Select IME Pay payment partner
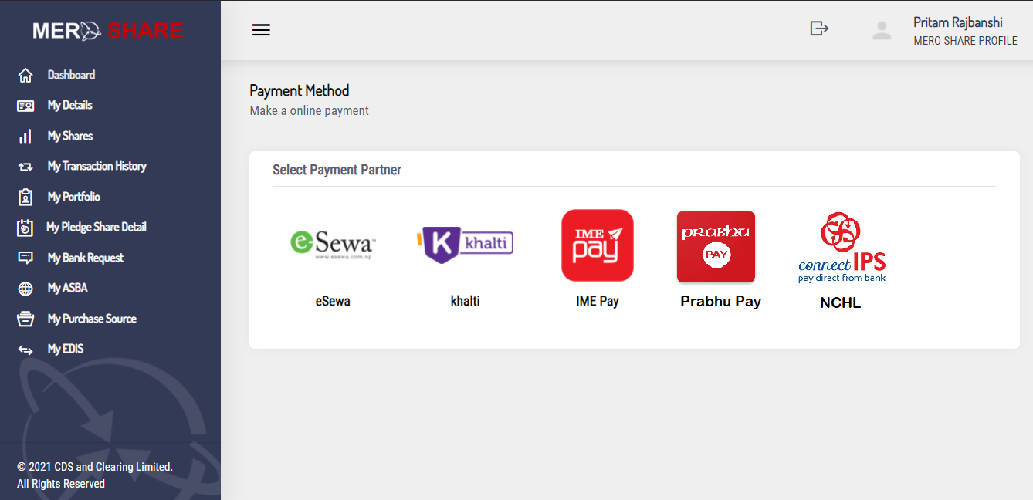This screenshot has width=1033, height=500. 597,245
